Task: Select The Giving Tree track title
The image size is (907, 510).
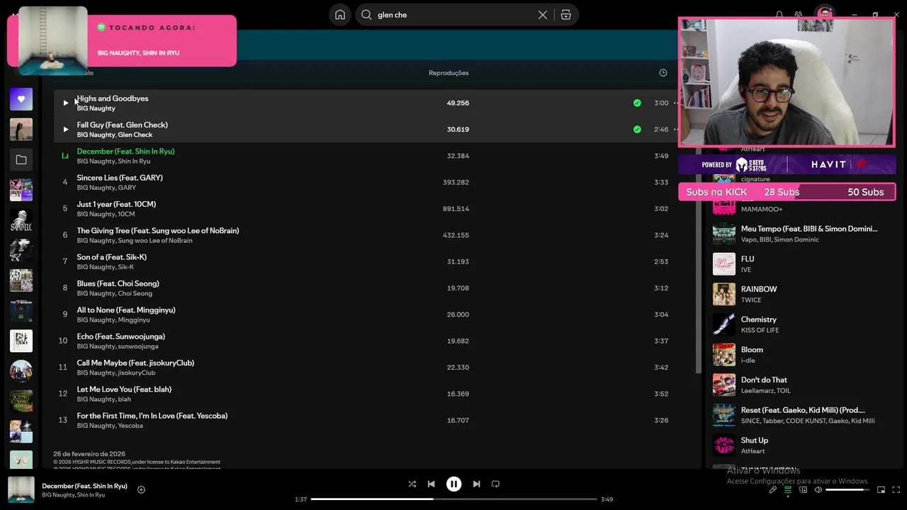Action: click(x=158, y=231)
